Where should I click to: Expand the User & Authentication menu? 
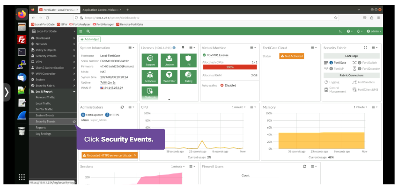[53, 68]
